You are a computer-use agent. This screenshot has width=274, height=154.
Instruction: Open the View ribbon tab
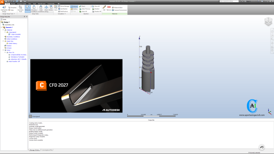[x=30, y=4]
